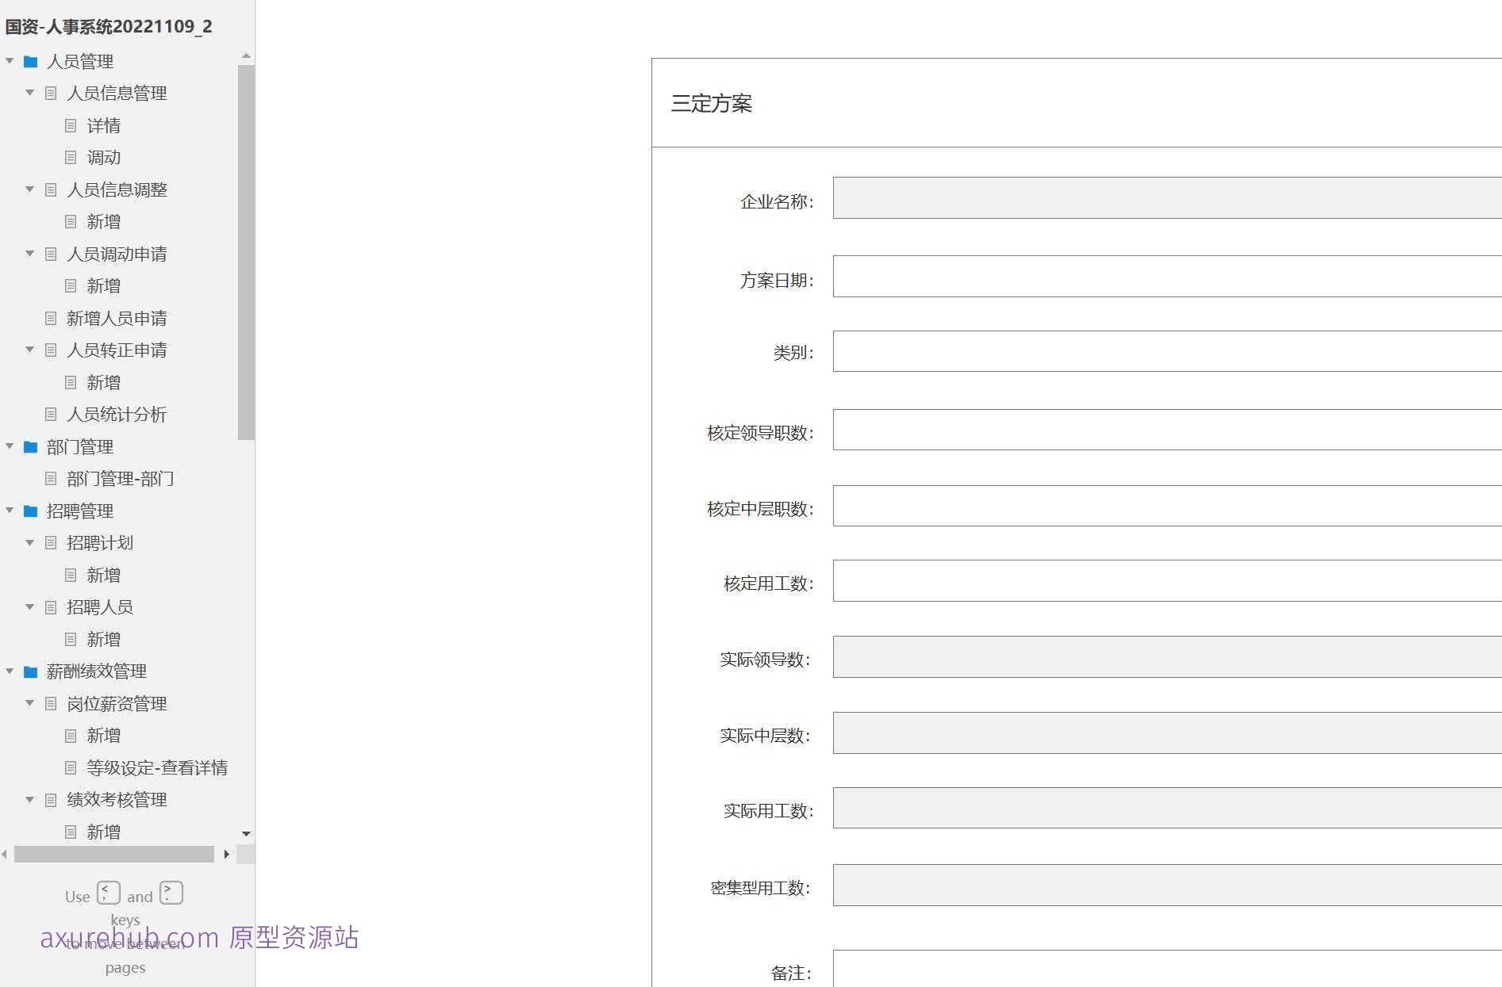The image size is (1502, 987).
Task: Collapse the top-level 人员管理 folder
Action: pyautogui.click(x=10, y=61)
